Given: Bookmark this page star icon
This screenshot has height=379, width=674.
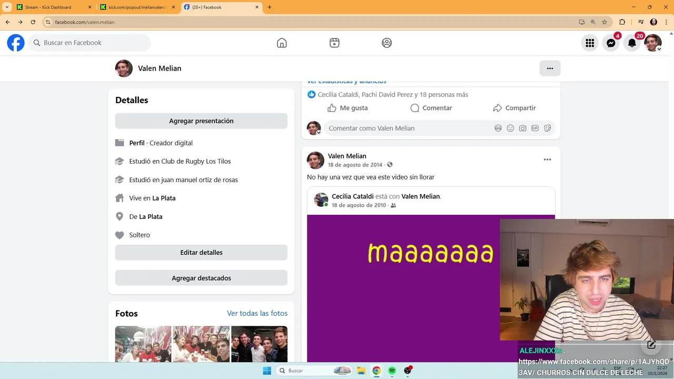Looking at the screenshot, I should tap(604, 22).
